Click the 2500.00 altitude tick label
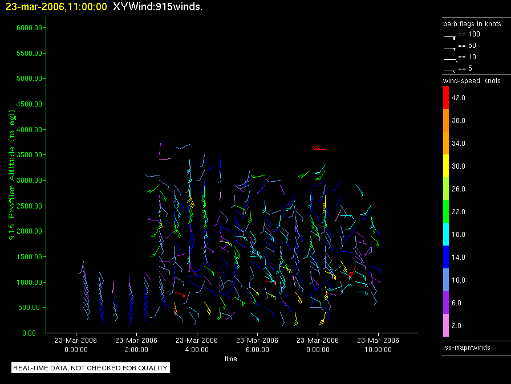The image size is (511, 384). [29, 206]
